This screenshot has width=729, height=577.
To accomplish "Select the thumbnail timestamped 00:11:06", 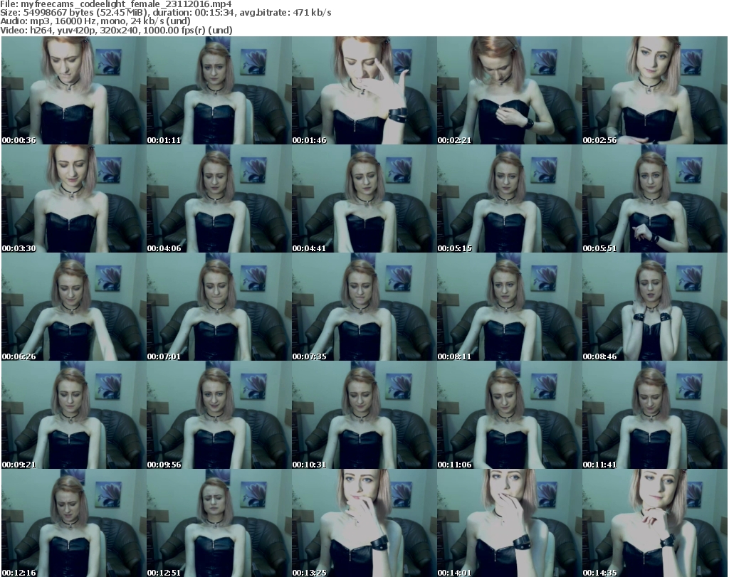I will [x=510, y=415].
